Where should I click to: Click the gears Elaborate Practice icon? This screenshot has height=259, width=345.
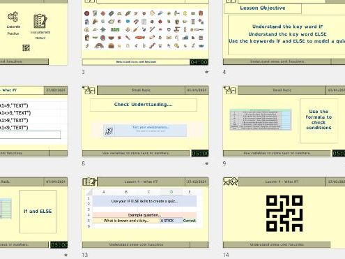pos(13,17)
